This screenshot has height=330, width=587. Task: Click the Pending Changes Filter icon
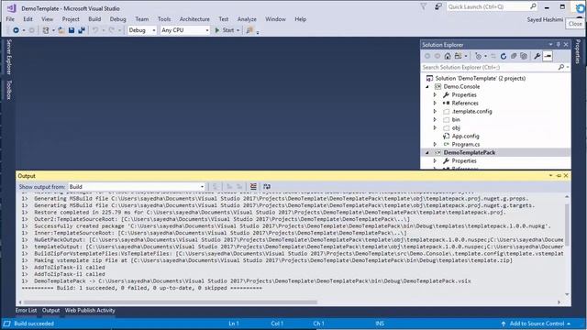pyautogui.click(x=478, y=56)
